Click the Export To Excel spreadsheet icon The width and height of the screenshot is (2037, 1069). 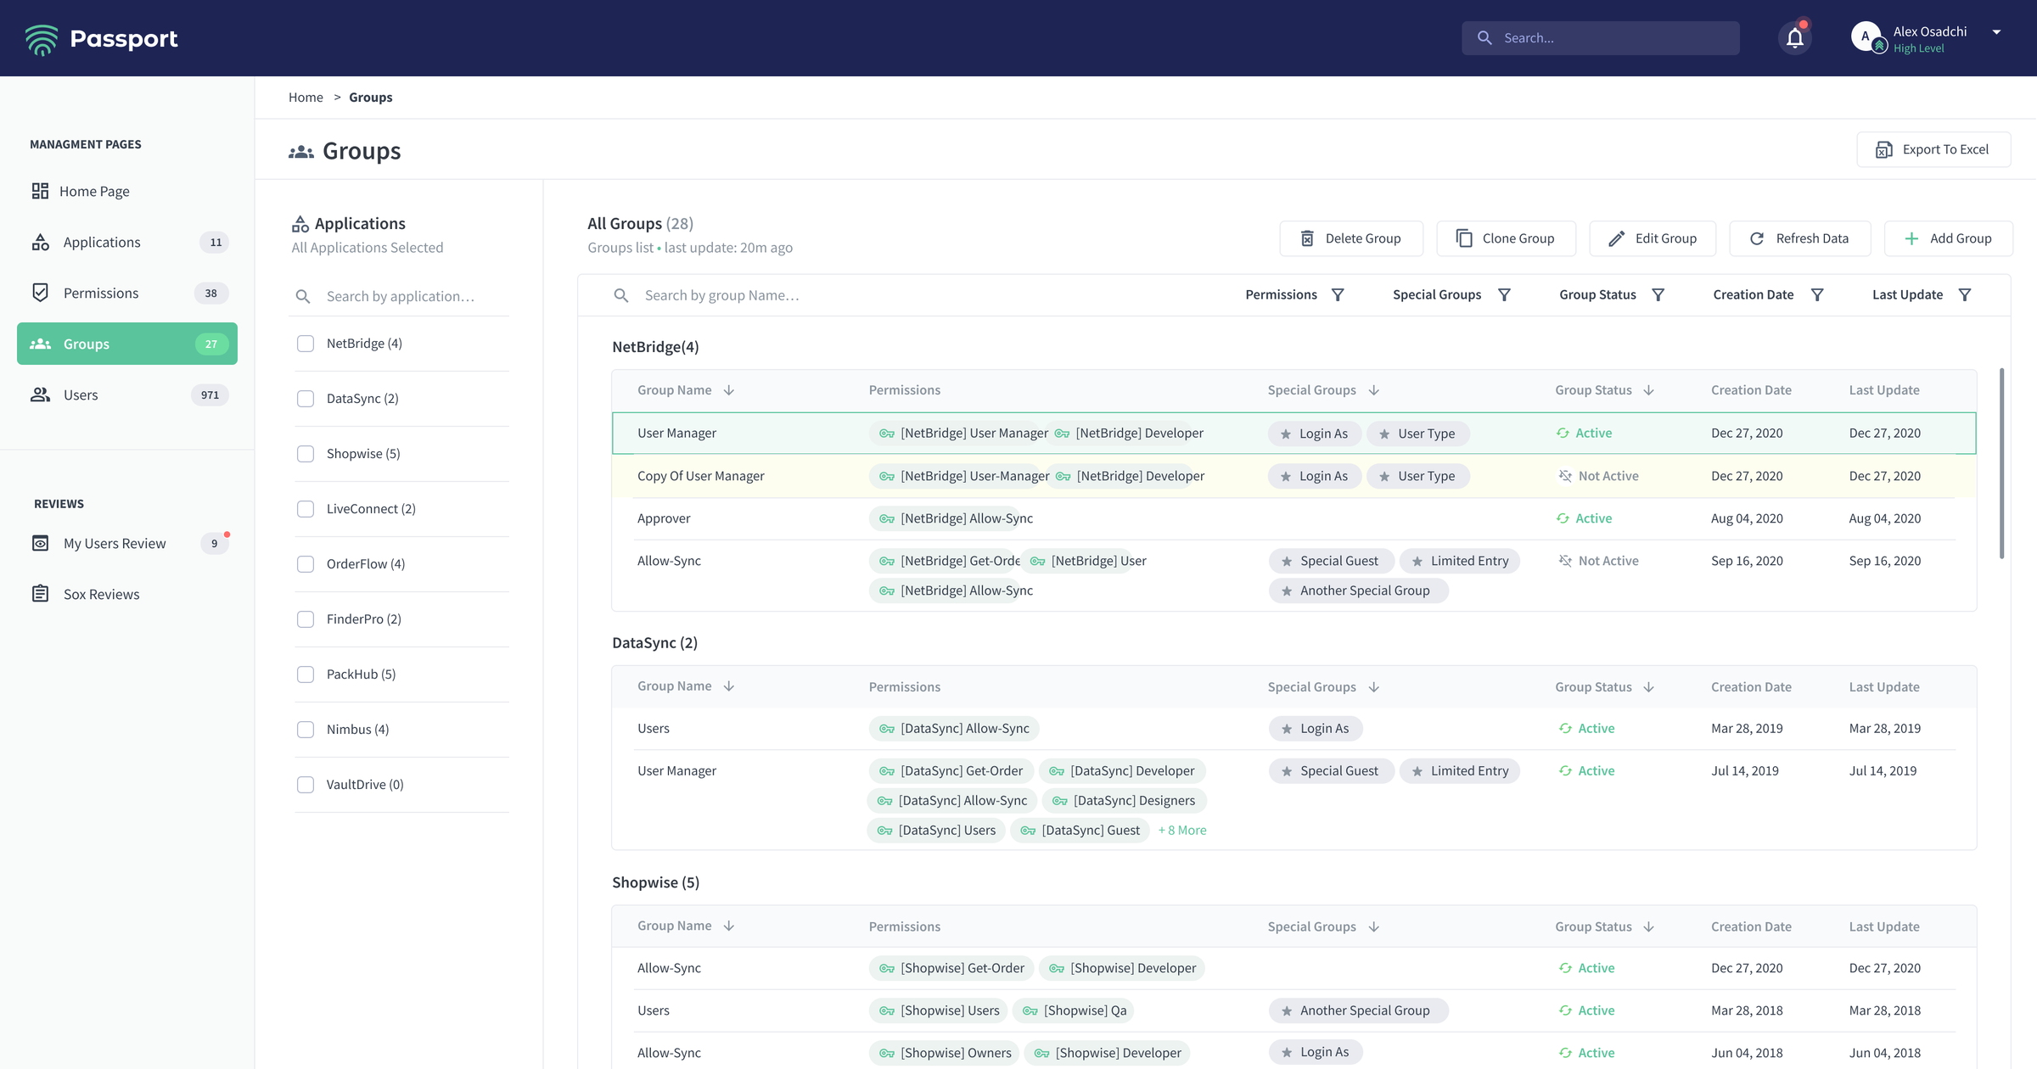(x=1883, y=149)
